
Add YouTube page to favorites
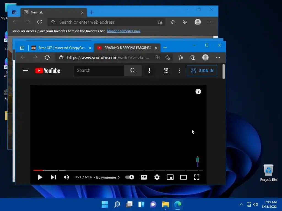(x=167, y=58)
